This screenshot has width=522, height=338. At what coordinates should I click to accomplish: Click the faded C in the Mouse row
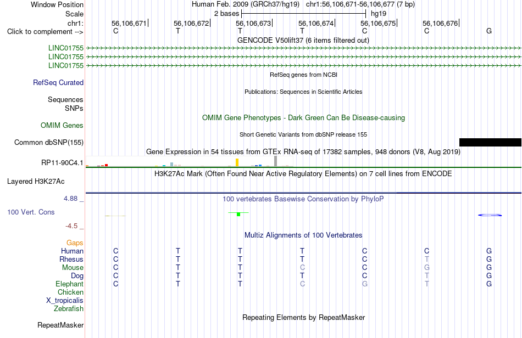click(x=302, y=268)
